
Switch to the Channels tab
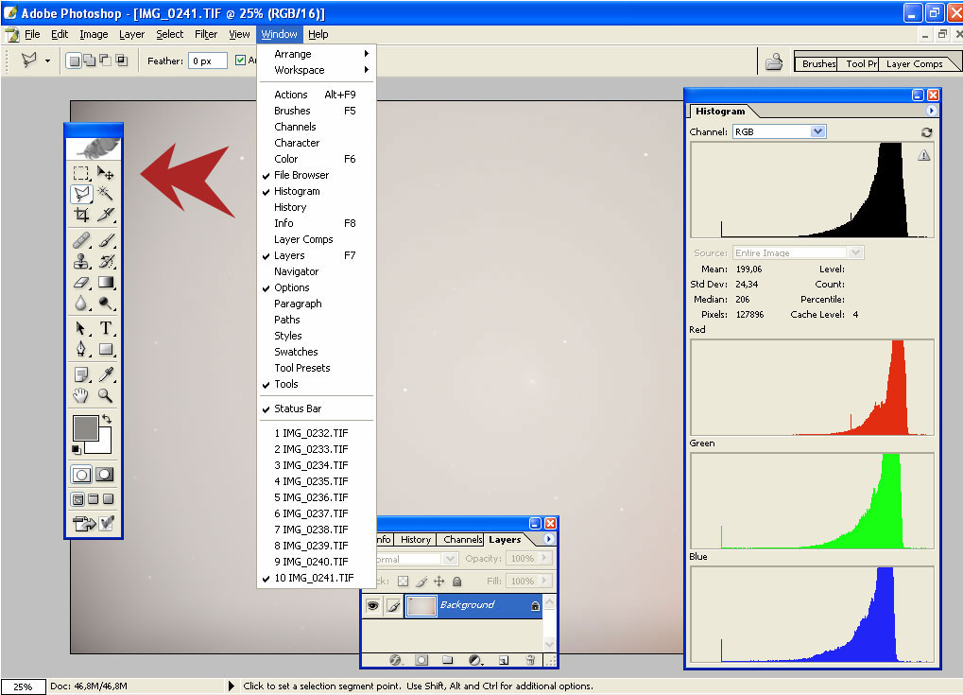[x=462, y=540]
